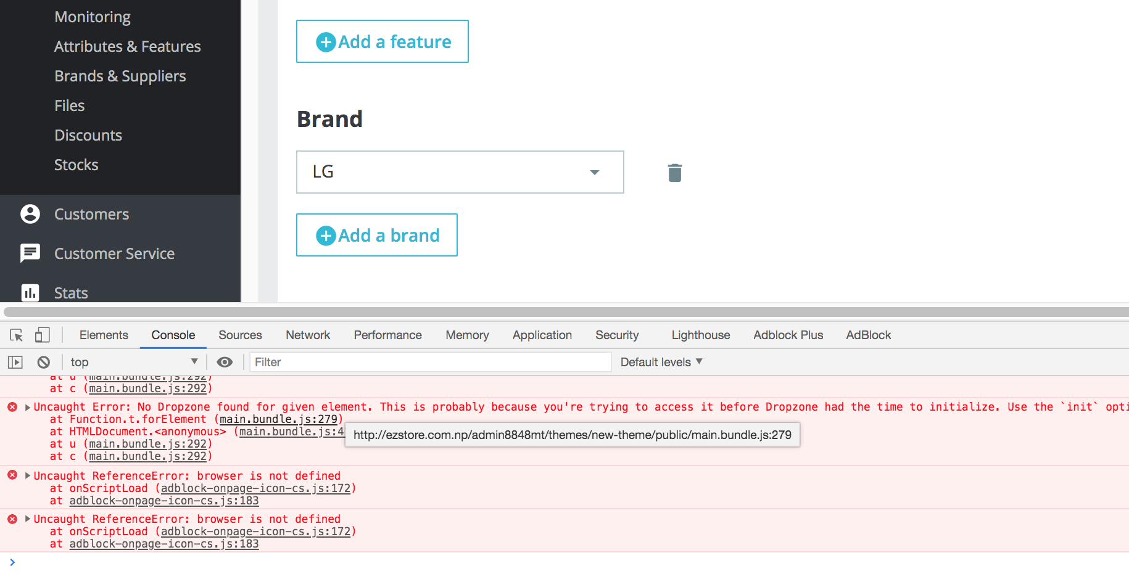Show the console sidebar icon
The image size is (1129, 587).
pyautogui.click(x=15, y=362)
